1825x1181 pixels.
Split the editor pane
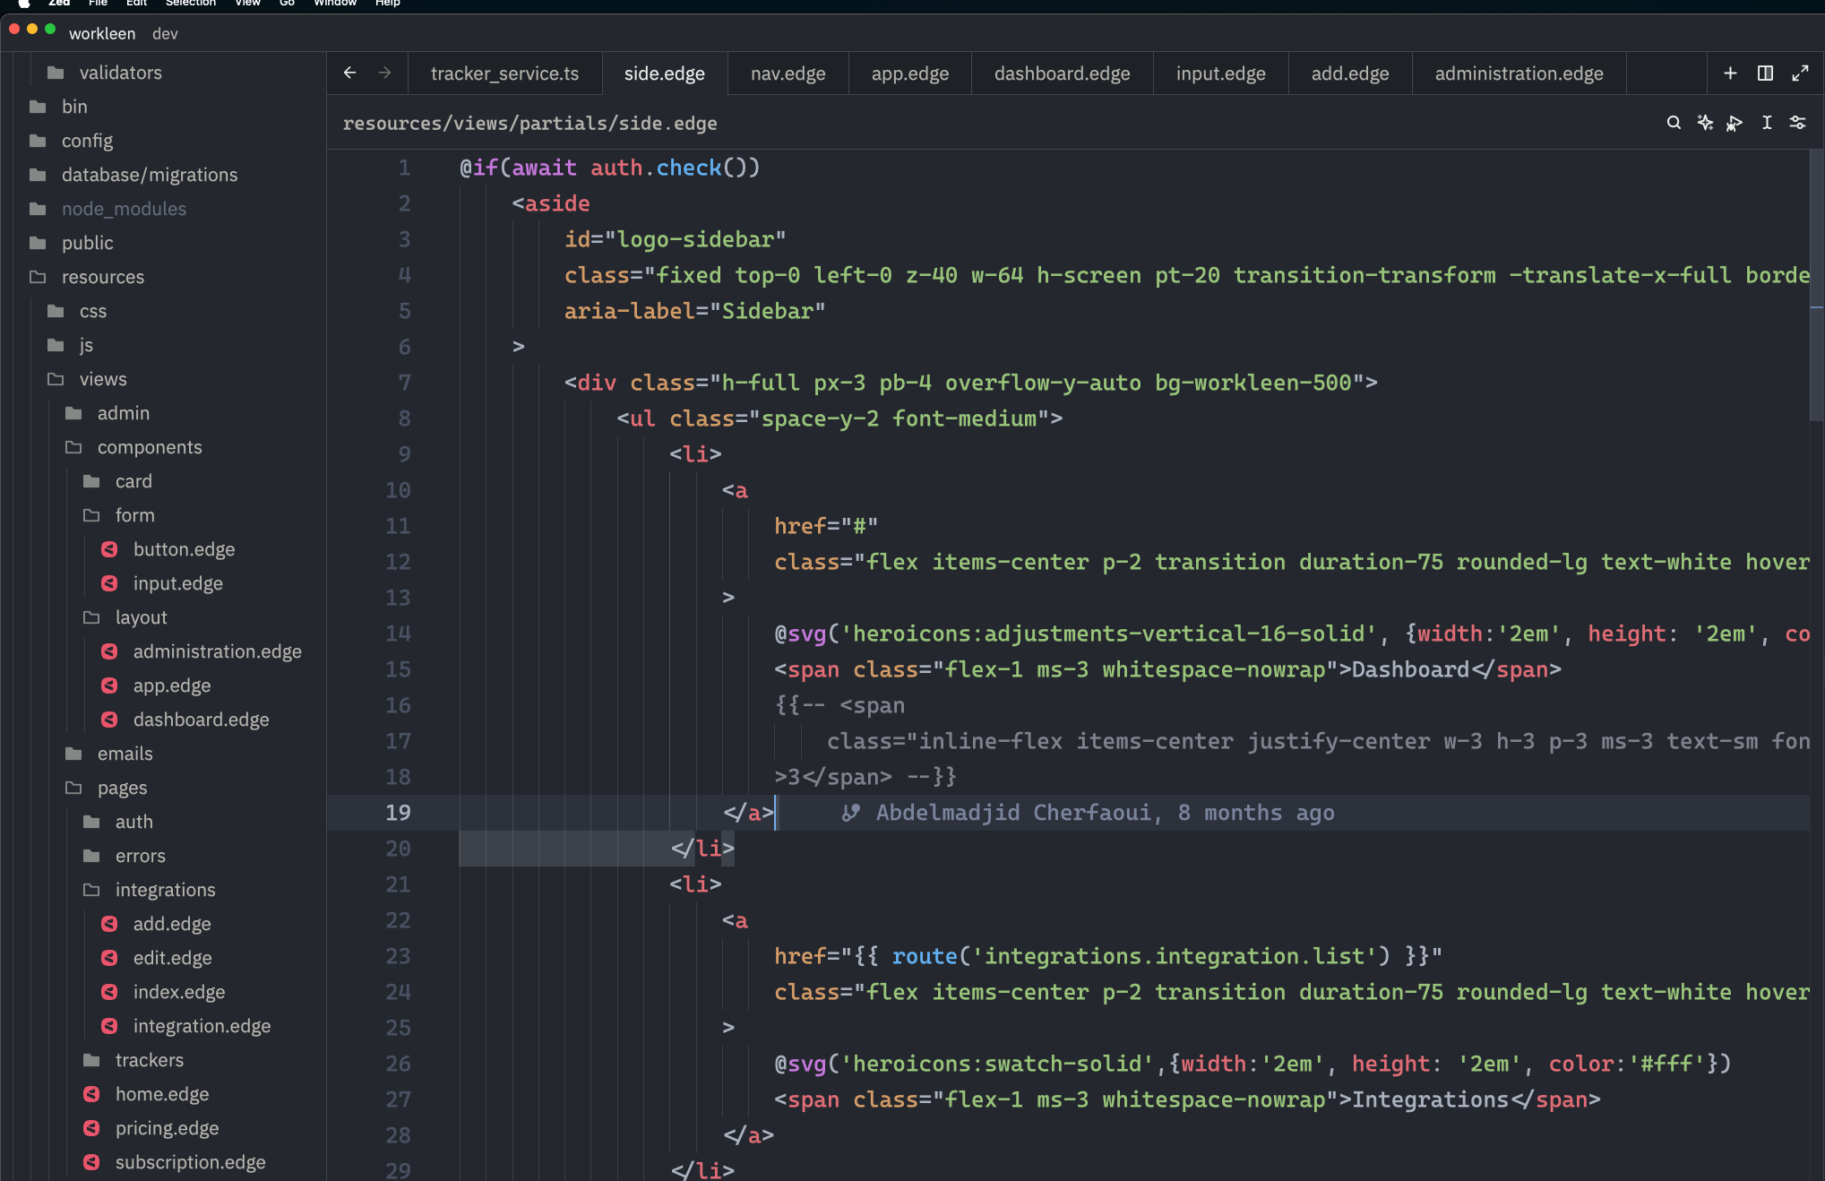coord(1765,73)
